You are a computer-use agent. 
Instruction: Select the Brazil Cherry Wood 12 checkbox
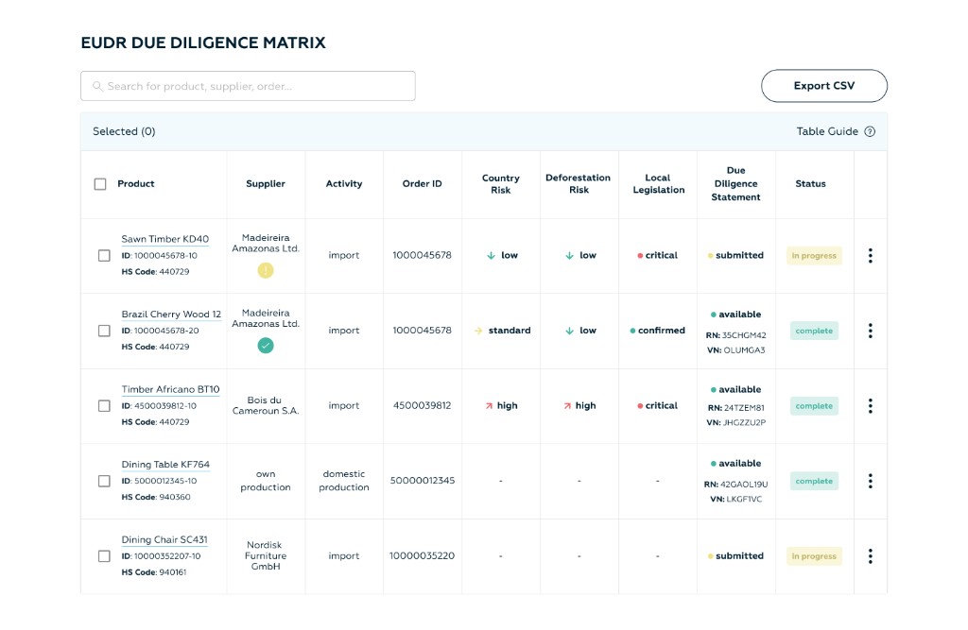(104, 331)
